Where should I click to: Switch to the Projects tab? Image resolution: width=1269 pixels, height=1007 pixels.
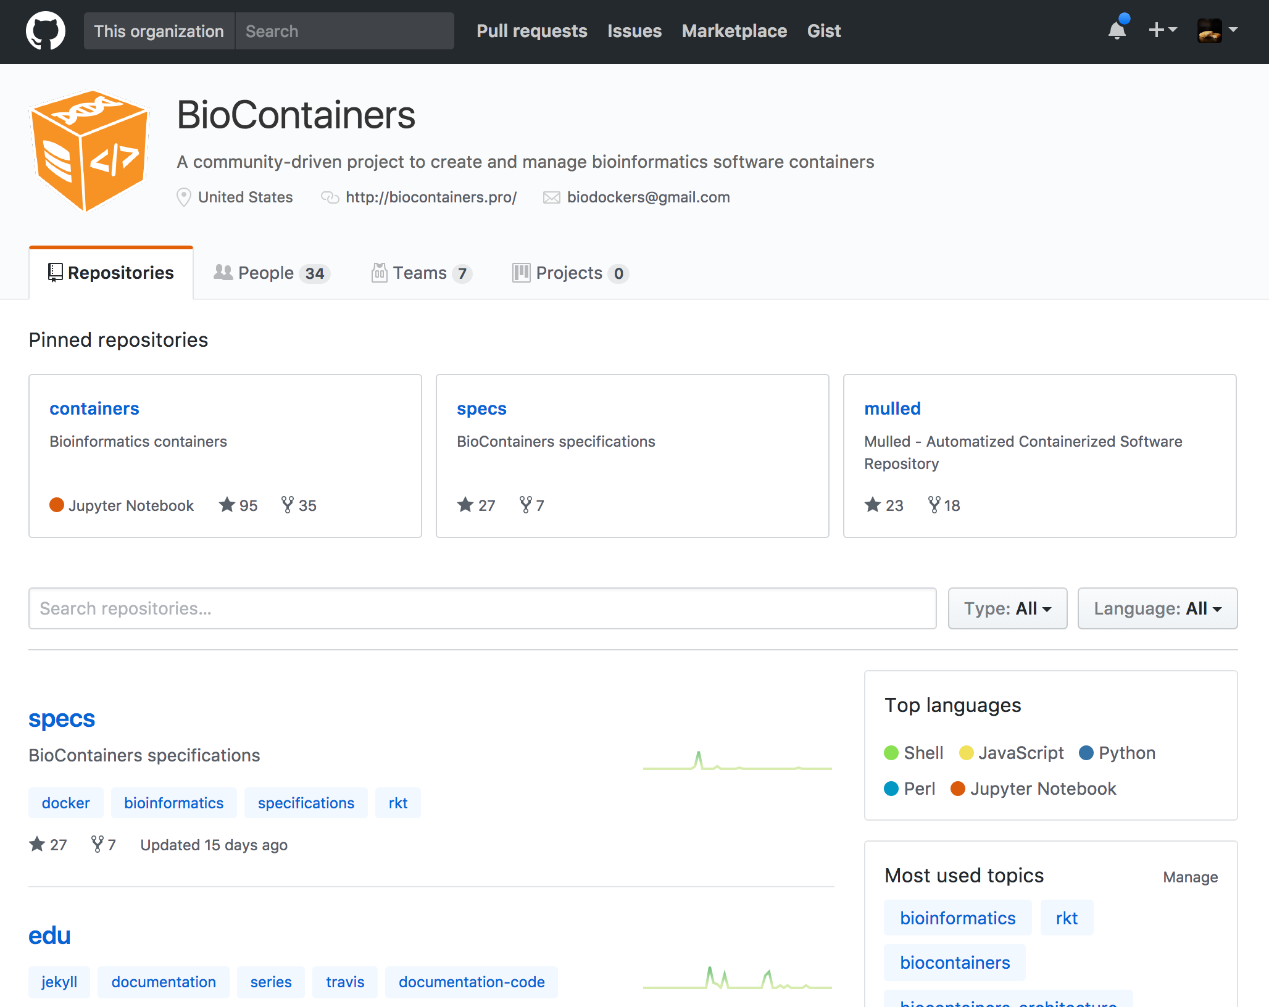coord(570,273)
